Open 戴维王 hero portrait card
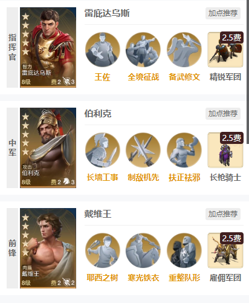This screenshot has height=303, width=249. 48,248
